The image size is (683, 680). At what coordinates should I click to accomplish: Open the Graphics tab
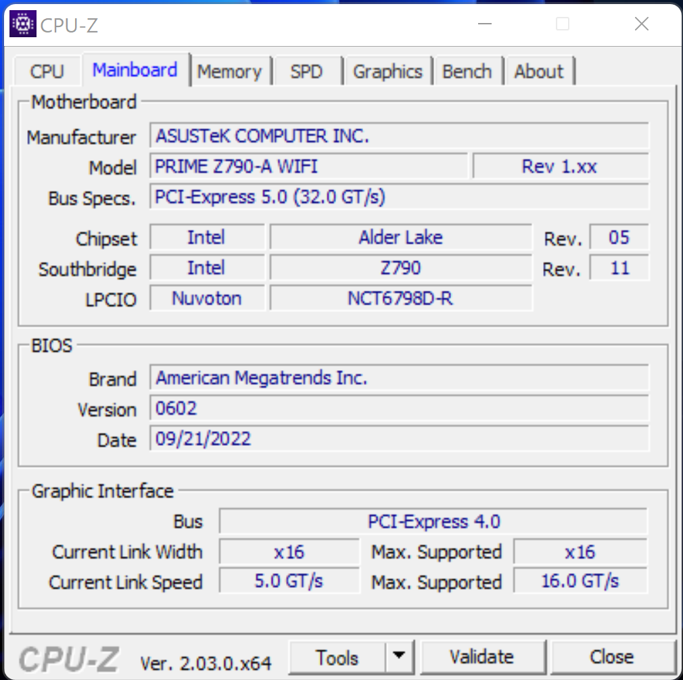click(x=387, y=71)
